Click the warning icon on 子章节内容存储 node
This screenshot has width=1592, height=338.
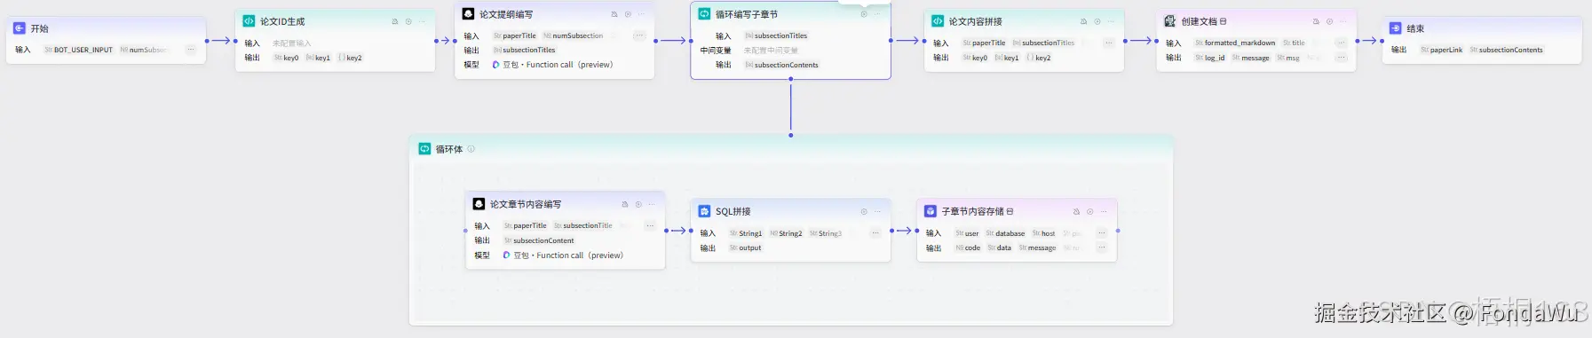point(1076,211)
